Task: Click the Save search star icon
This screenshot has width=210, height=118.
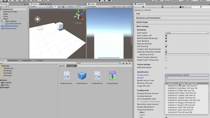Action: tap(130, 63)
